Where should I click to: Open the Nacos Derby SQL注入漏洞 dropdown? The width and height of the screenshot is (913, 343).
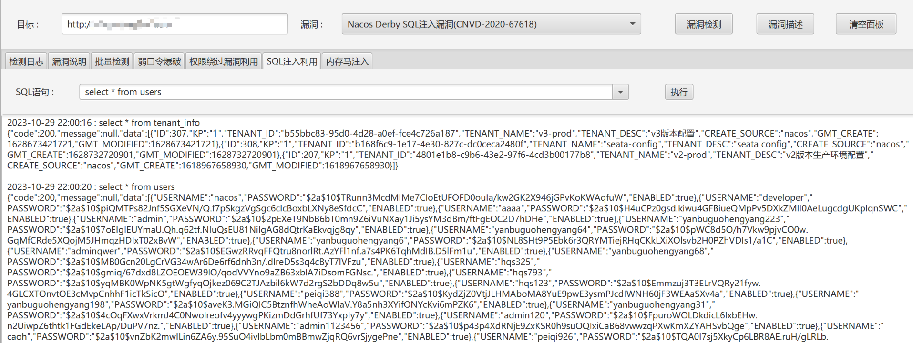pos(491,24)
